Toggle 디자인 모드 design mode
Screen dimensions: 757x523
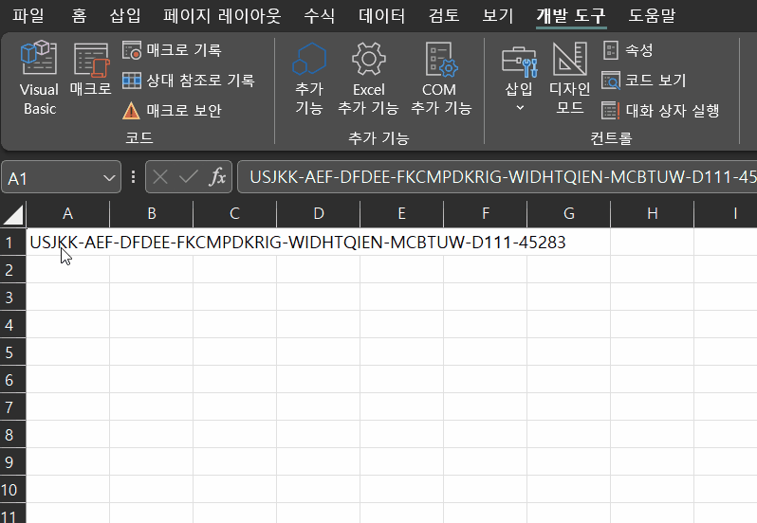coord(570,78)
